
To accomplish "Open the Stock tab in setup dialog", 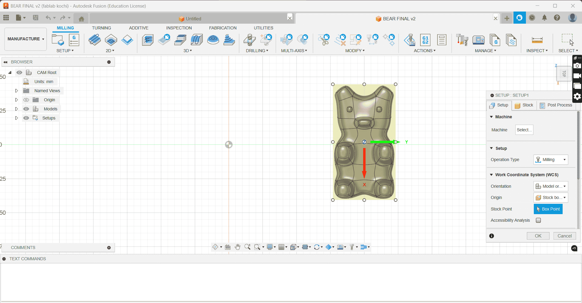I will 524,105.
